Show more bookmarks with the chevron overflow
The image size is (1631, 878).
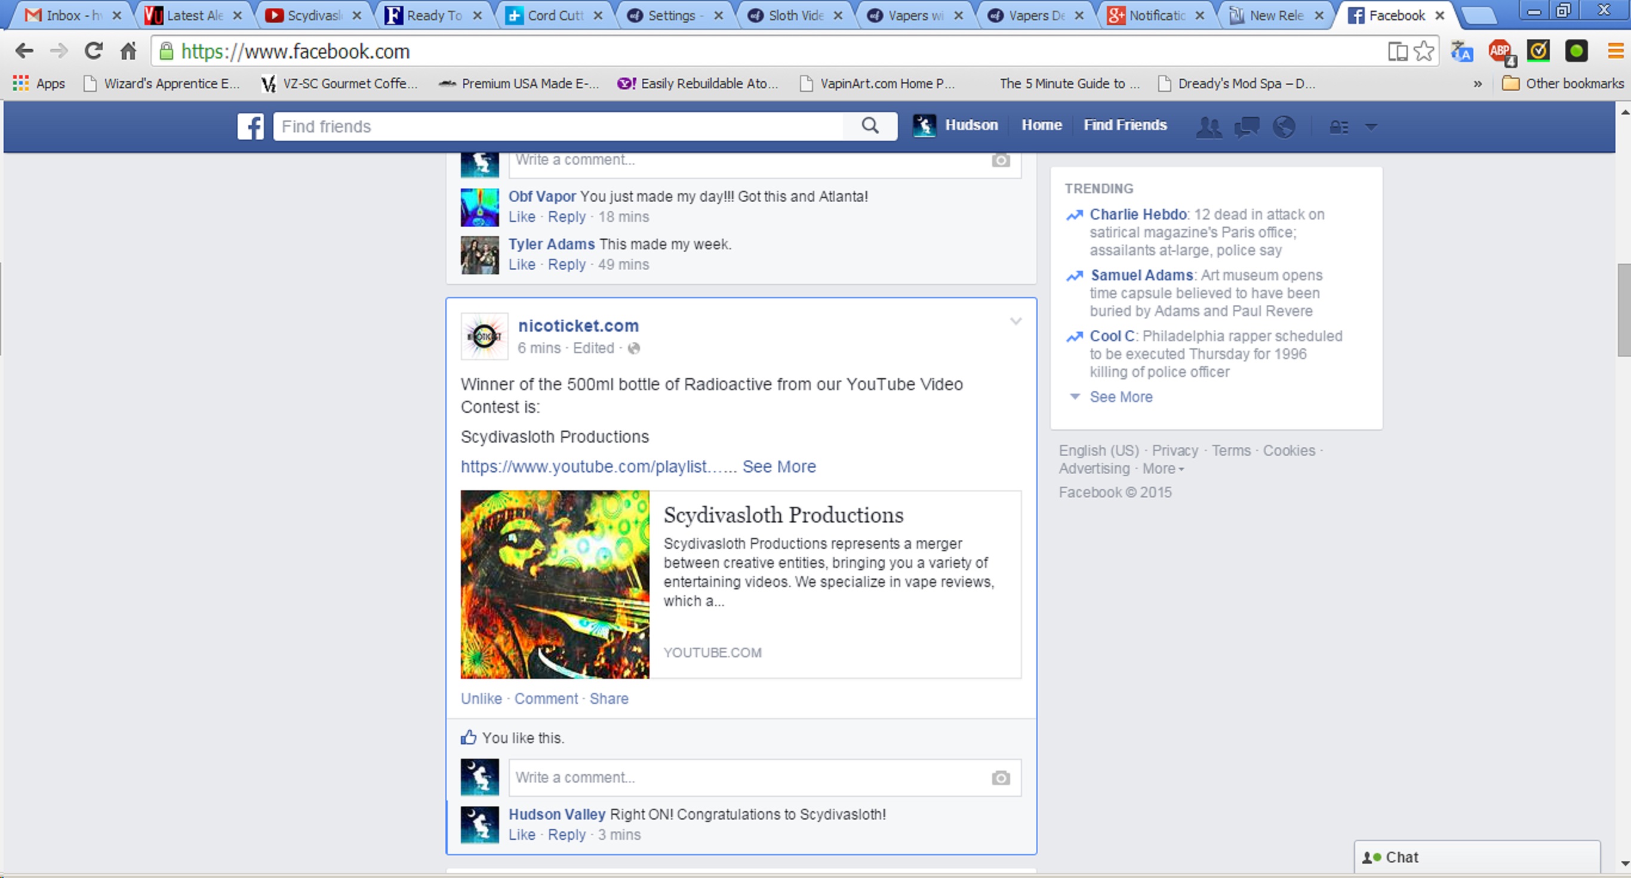[1478, 84]
